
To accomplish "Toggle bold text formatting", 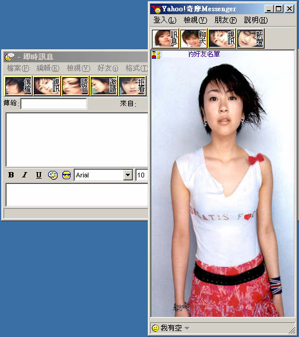I will pyautogui.click(x=11, y=175).
